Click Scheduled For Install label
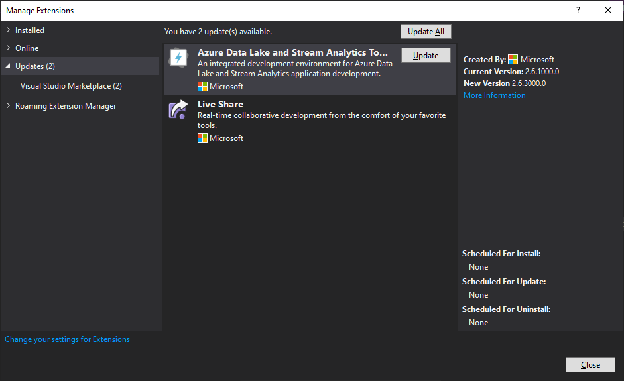The width and height of the screenshot is (624, 381). (x=501, y=254)
